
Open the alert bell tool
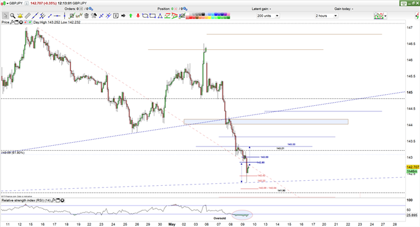(20, 16)
